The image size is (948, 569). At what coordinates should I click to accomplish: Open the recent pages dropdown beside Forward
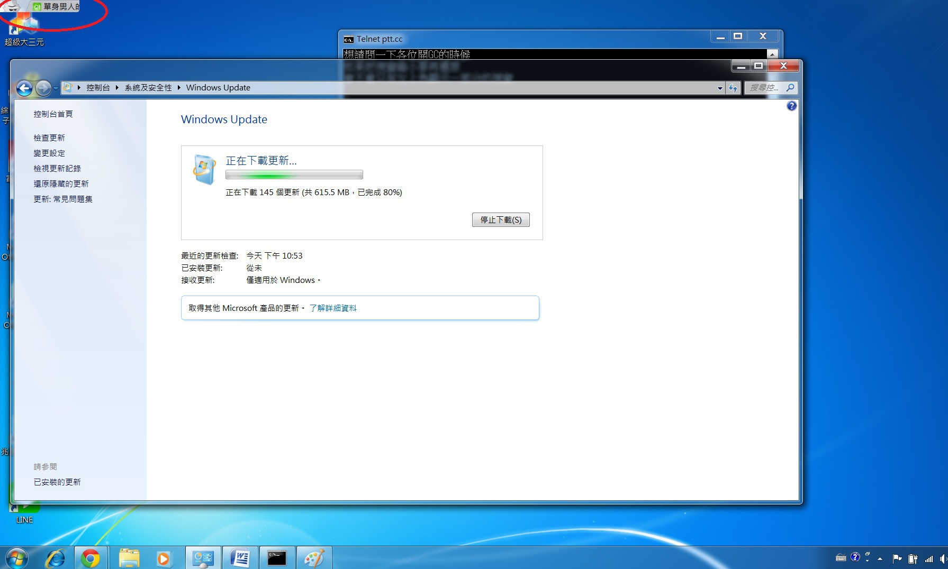56,88
